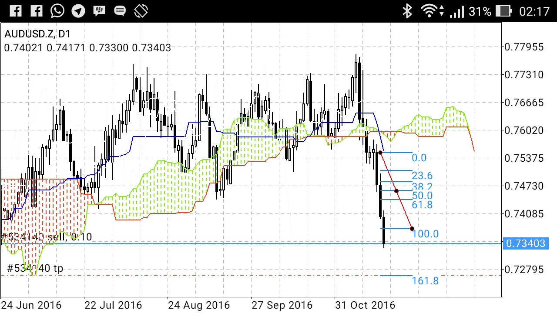
Task: Tap the 22 Jul 2016 date label
Action: pos(114,305)
